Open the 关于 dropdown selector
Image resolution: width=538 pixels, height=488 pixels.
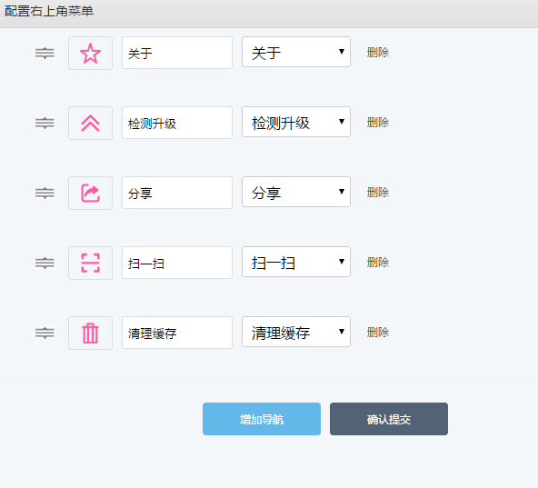[296, 52]
